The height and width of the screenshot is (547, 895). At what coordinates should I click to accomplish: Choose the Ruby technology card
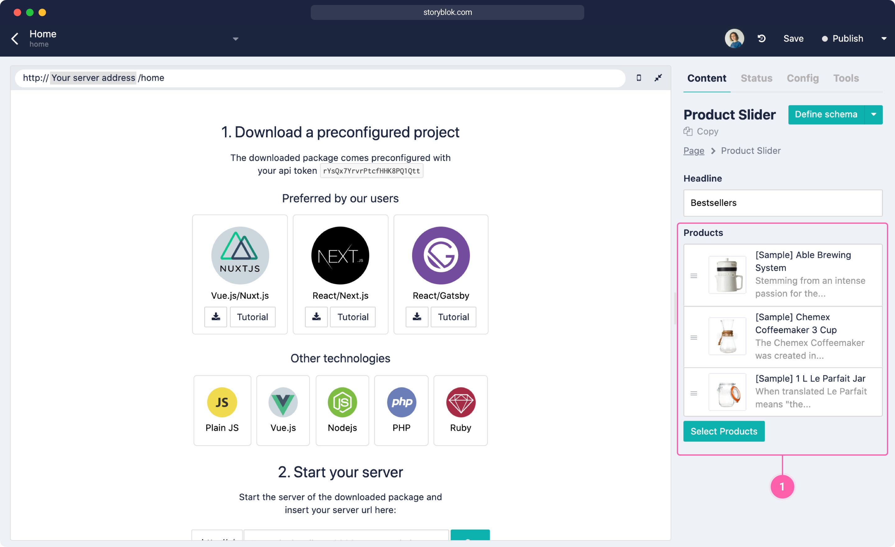[460, 410]
